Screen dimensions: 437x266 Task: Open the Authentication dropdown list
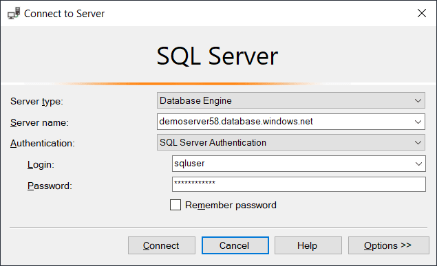tap(290, 142)
